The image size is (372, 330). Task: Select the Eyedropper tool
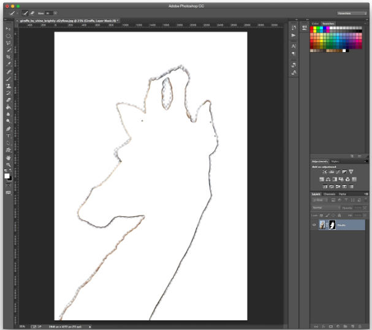click(x=9, y=64)
